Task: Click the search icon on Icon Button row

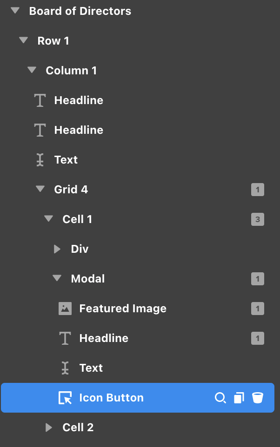Action: tap(220, 398)
